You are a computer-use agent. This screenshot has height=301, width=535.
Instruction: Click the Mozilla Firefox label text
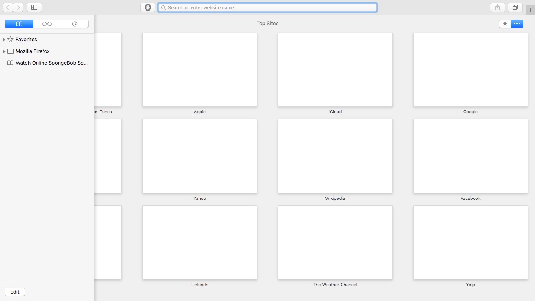(33, 51)
